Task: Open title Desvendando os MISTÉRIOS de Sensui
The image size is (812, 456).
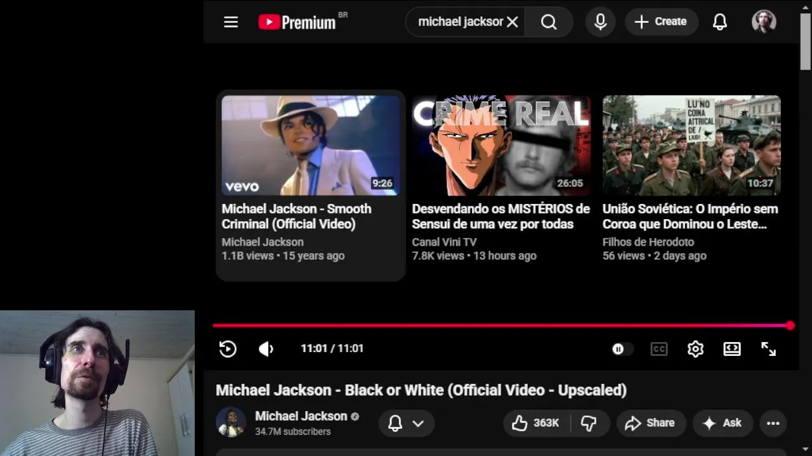Action: [501, 216]
